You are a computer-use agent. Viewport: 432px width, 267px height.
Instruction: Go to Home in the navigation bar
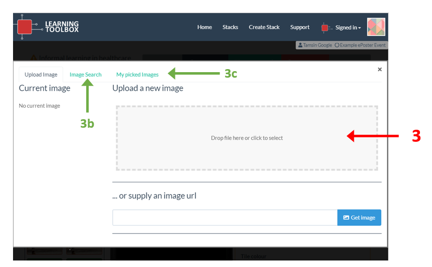click(204, 27)
